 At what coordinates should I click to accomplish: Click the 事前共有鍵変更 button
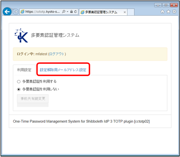click(x=33, y=98)
